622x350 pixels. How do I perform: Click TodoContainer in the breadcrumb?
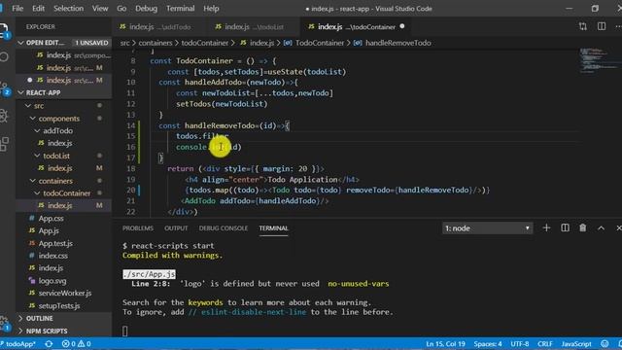click(x=320, y=43)
